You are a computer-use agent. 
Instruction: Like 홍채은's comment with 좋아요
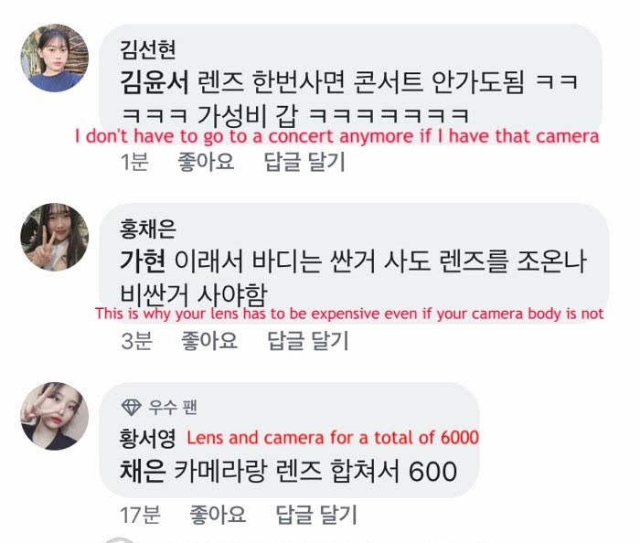[209, 340]
